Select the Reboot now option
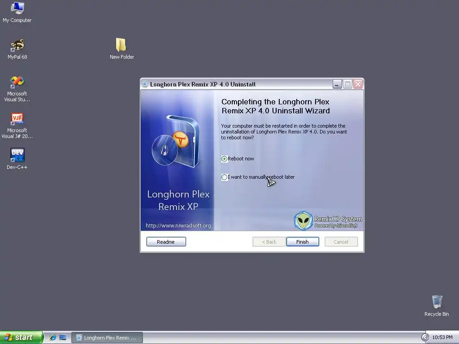 (238, 159)
